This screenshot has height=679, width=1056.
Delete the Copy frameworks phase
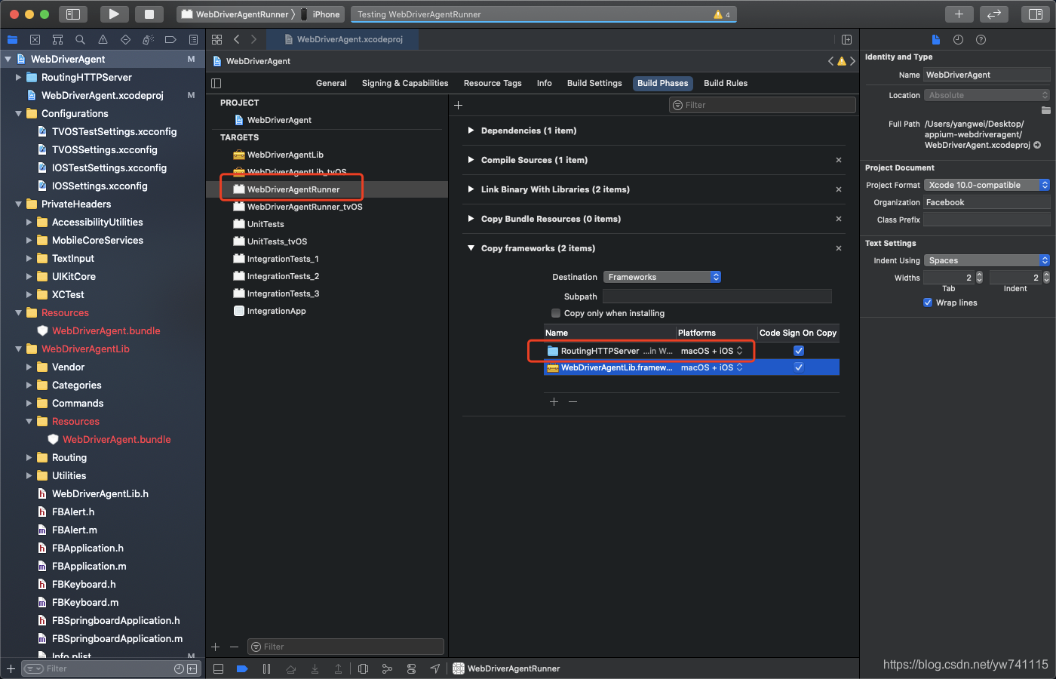coord(839,248)
